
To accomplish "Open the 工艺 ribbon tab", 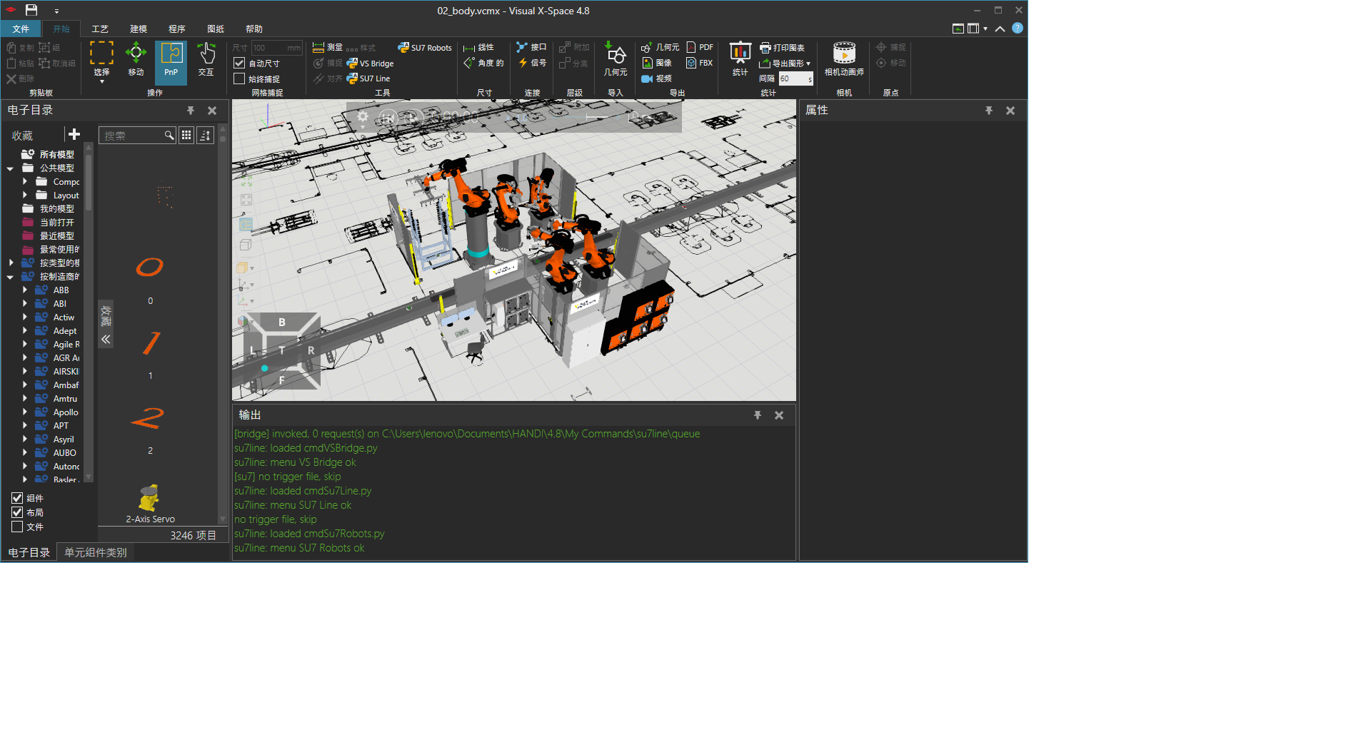I will (x=100, y=29).
